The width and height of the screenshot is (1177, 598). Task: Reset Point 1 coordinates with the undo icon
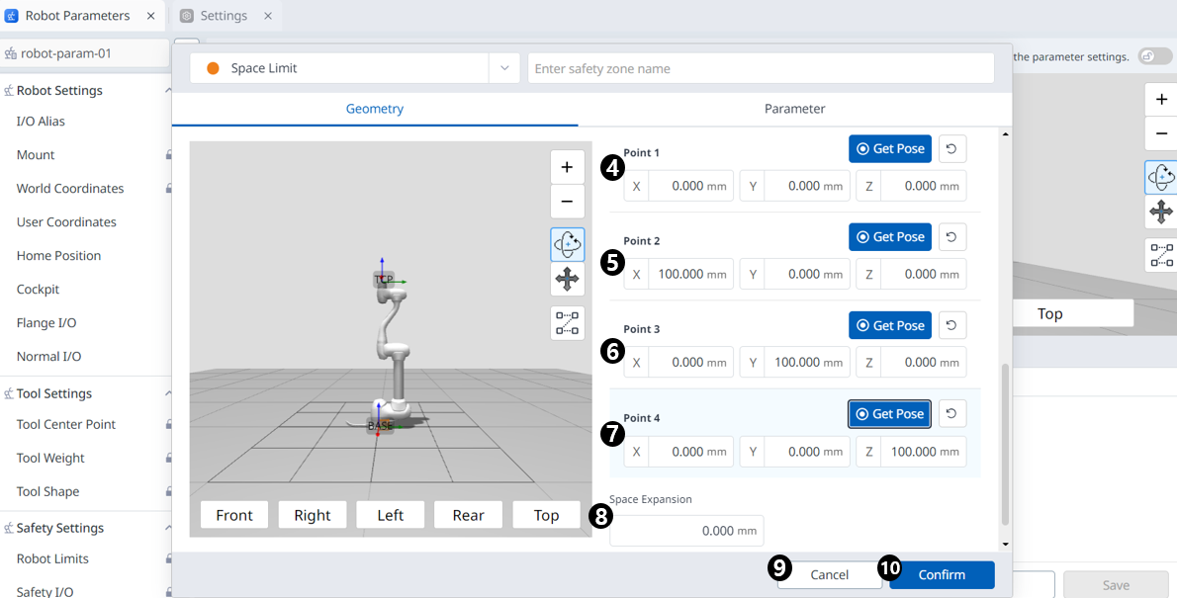951,149
